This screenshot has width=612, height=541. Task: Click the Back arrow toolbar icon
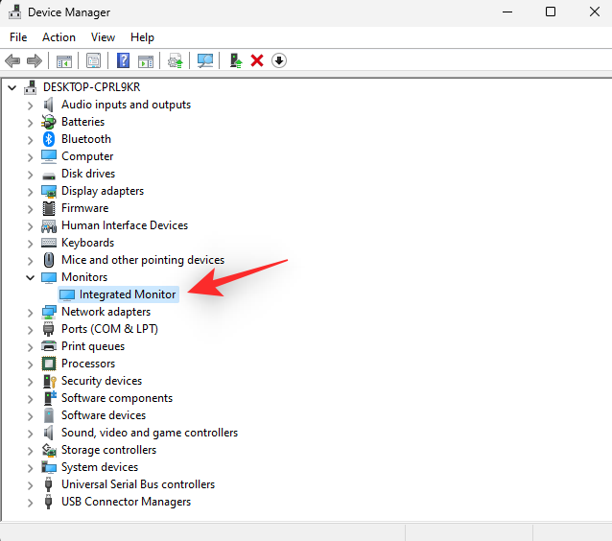(x=12, y=60)
